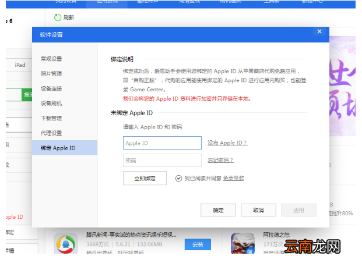Open 下载管理 settings section
The width and height of the screenshot is (362, 263).
51,118
